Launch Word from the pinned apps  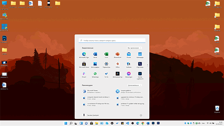tap(95, 55)
